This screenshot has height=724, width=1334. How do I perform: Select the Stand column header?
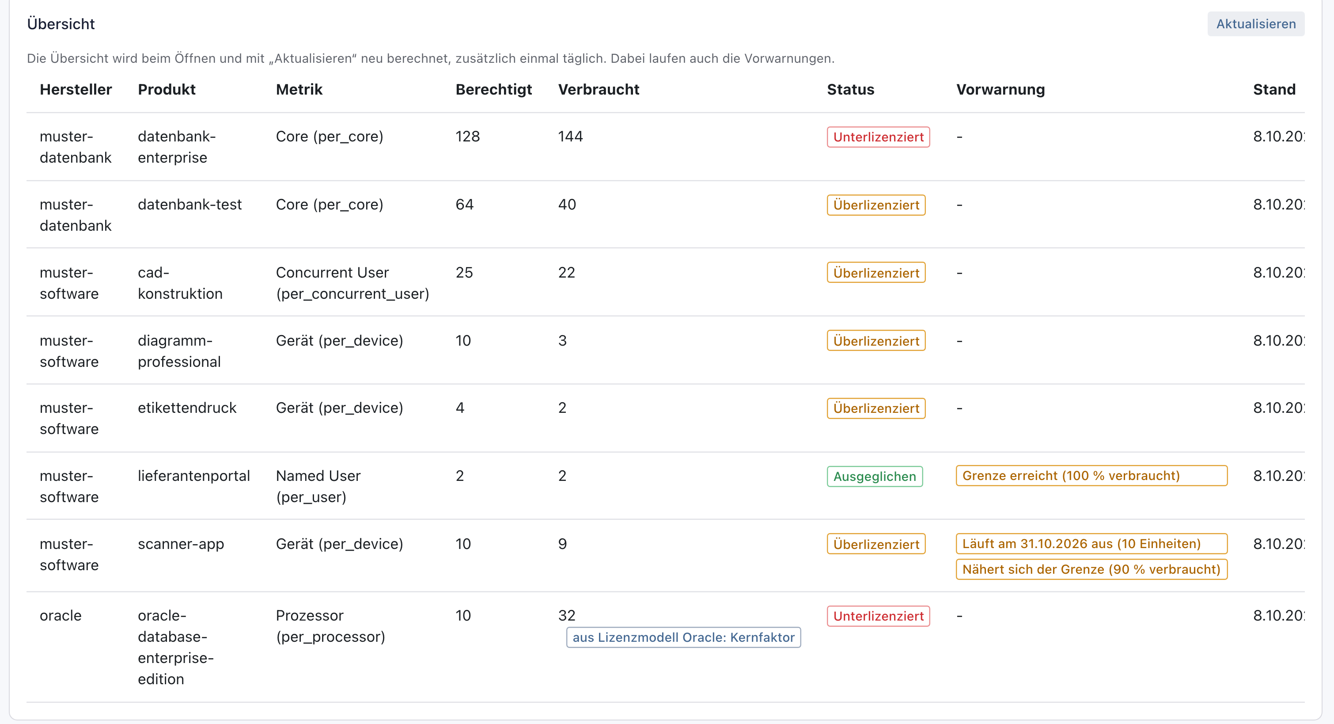pyautogui.click(x=1274, y=89)
